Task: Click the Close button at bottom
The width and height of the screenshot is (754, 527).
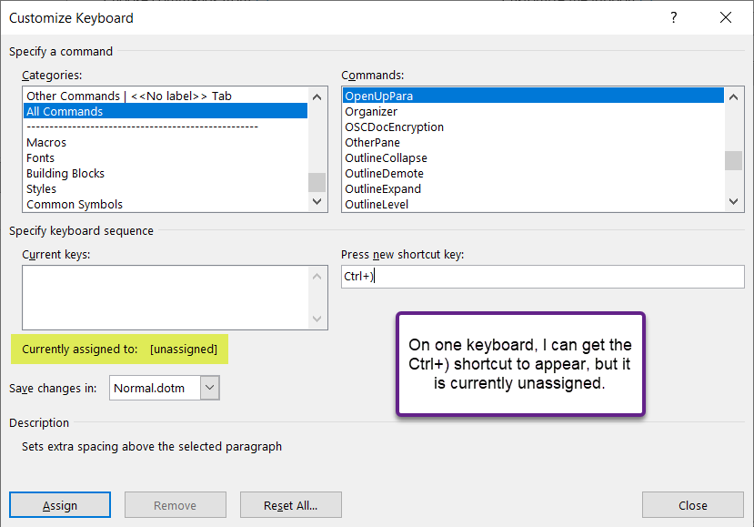Action: pos(693,505)
